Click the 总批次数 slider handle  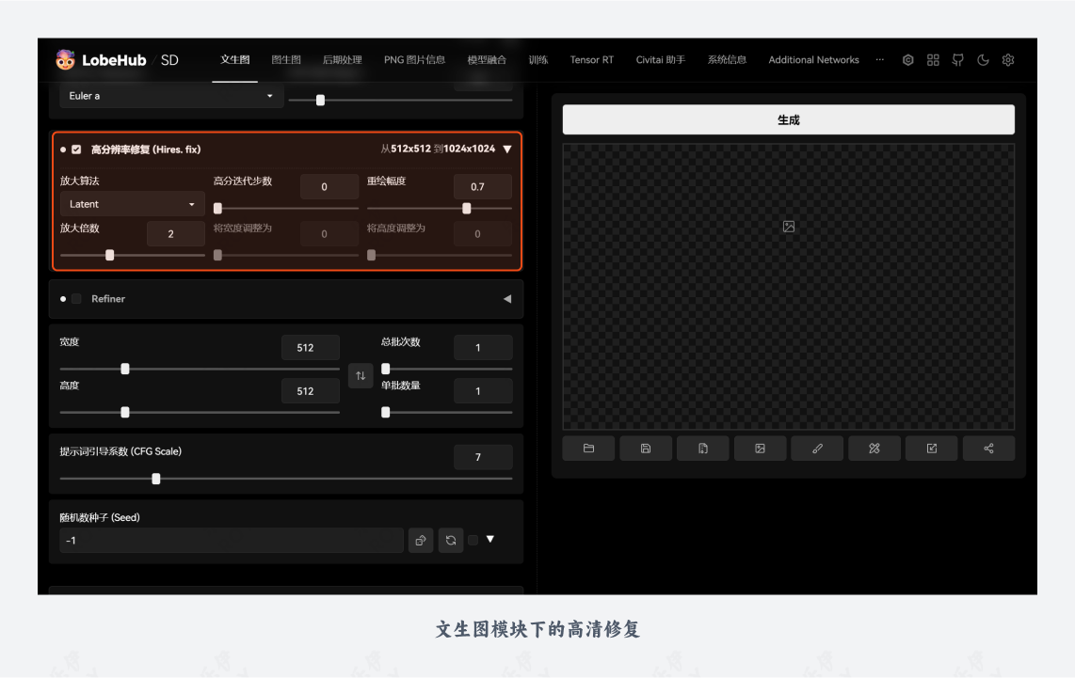(x=386, y=369)
